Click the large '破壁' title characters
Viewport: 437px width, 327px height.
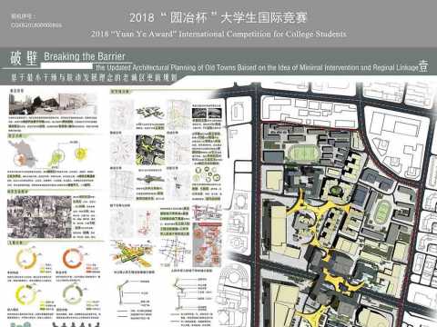pyautogui.click(x=24, y=58)
